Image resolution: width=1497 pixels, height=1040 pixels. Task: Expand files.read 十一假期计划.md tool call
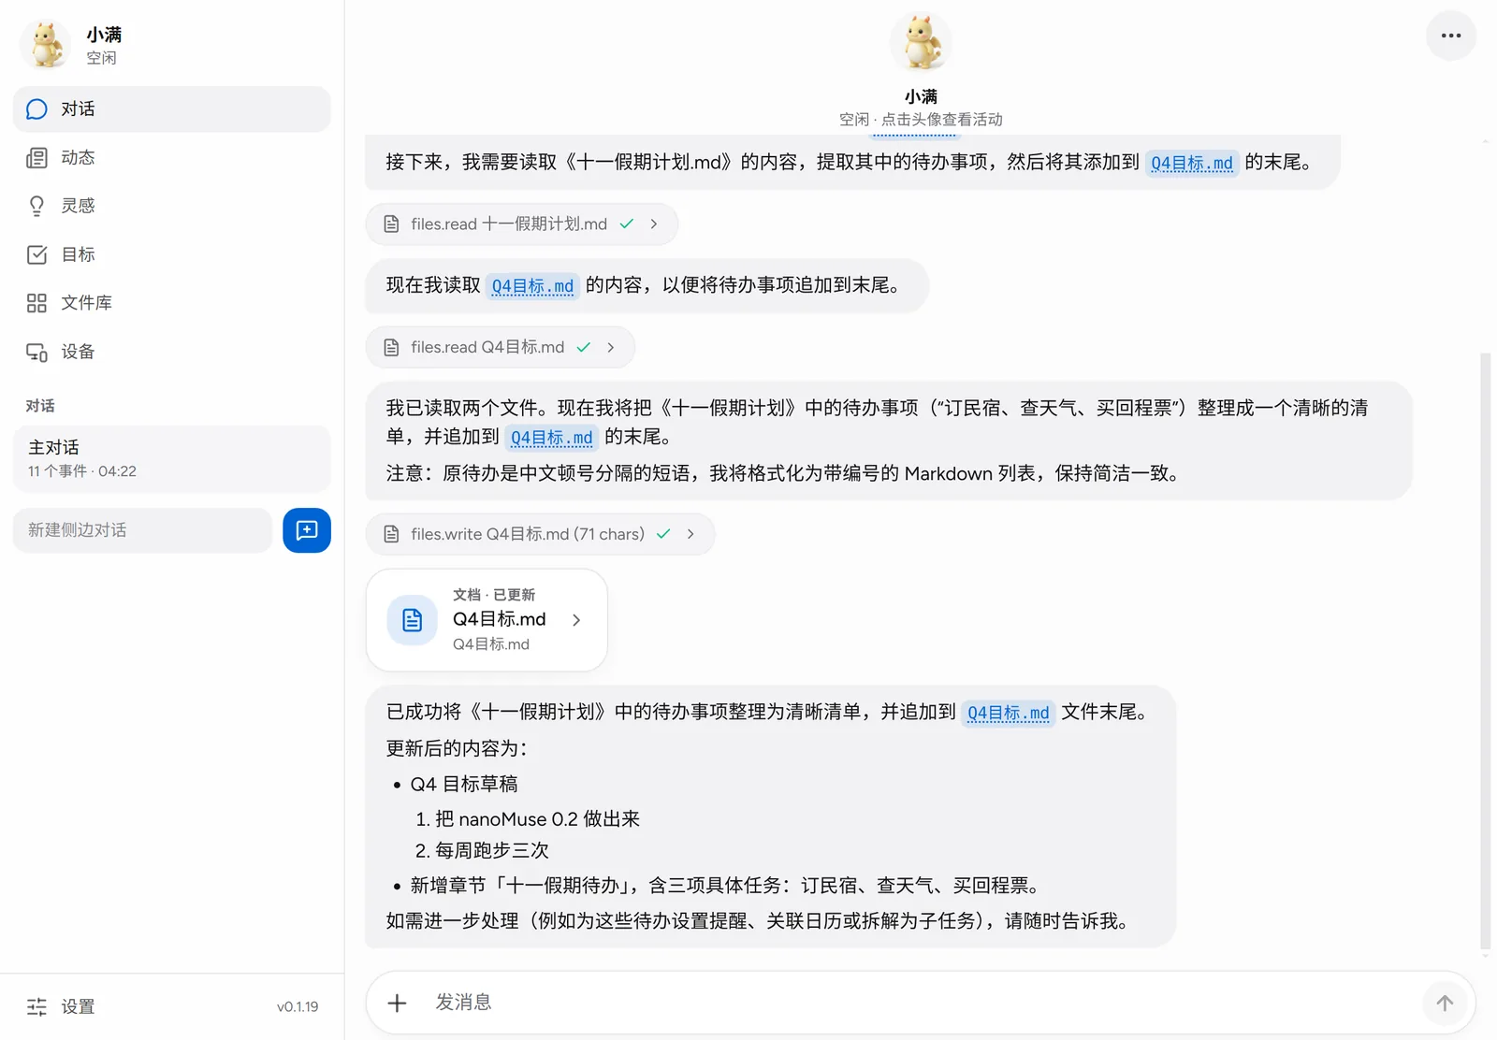(521, 224)
